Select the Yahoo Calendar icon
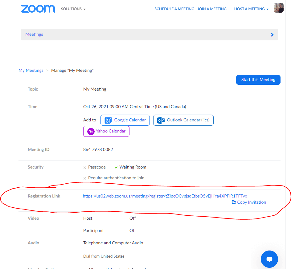The image size is (291, 269). click(90, 131)
